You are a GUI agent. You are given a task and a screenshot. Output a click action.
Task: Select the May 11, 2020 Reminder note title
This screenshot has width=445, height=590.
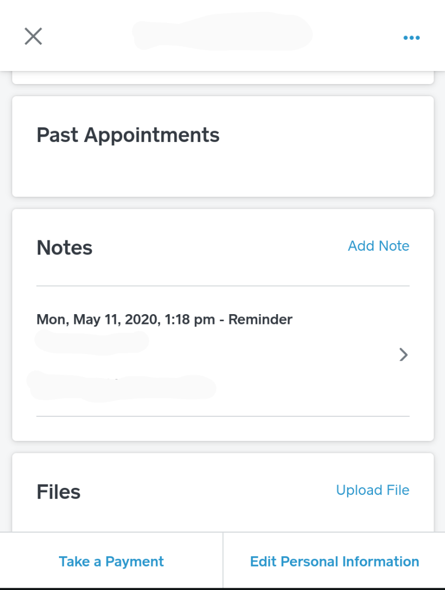[x=164, y=319]
